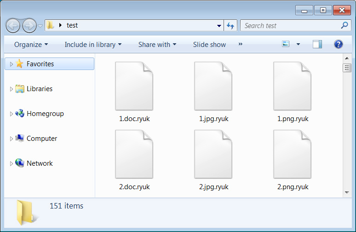Click the scrollbar down arrow
The width and height of the screenshot is (356, 232).
tap(347, 193)
